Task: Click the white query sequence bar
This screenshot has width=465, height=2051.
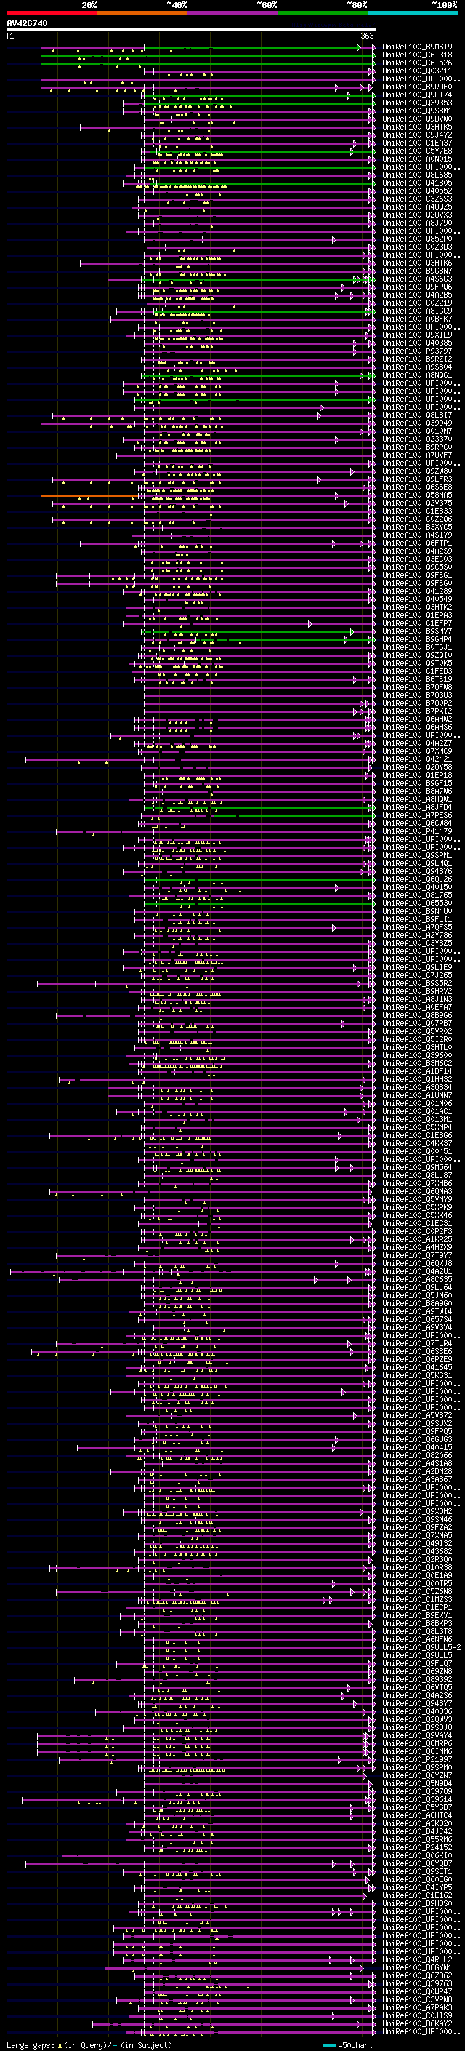Action: (192, 31)
